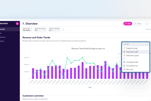Viewport: 151px width, 101px height.
Task: Click the $300.0 K axis label
Action: coord(27,58)
